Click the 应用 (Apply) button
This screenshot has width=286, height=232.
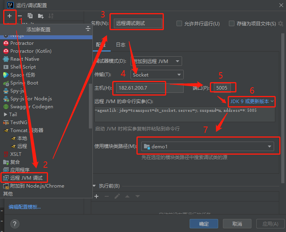[x=270, y=224]
